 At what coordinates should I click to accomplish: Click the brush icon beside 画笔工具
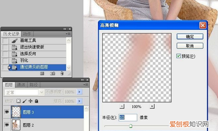tap(15, 41)
